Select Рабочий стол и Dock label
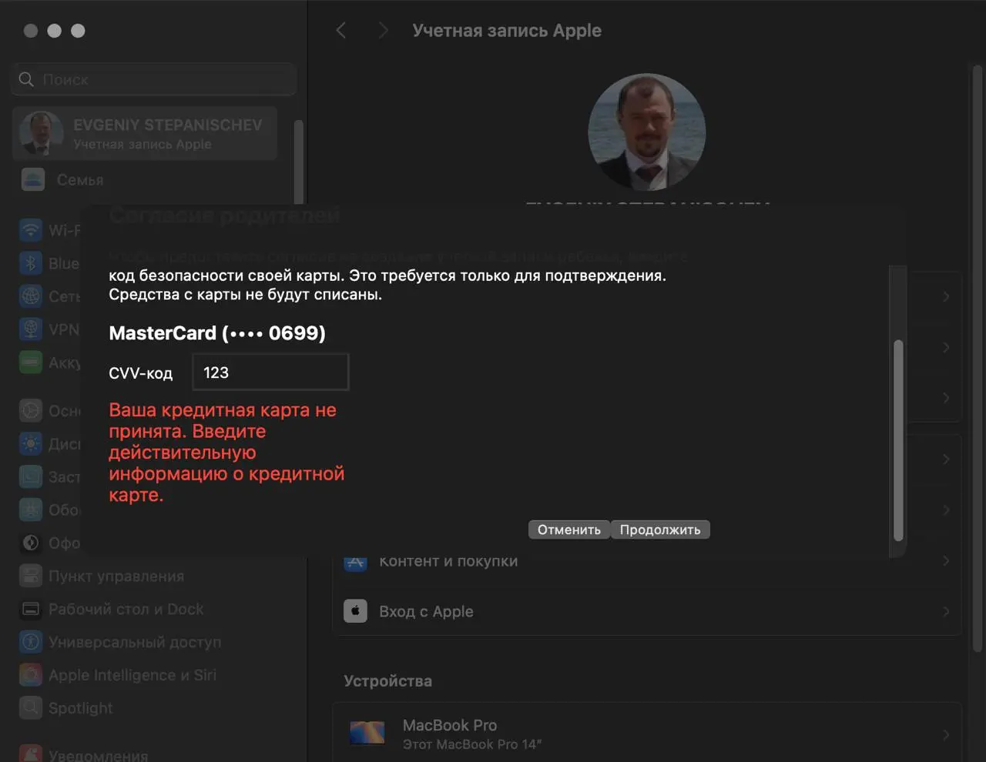The width and height of the screenshot is (986, 762). coord(126,609)
